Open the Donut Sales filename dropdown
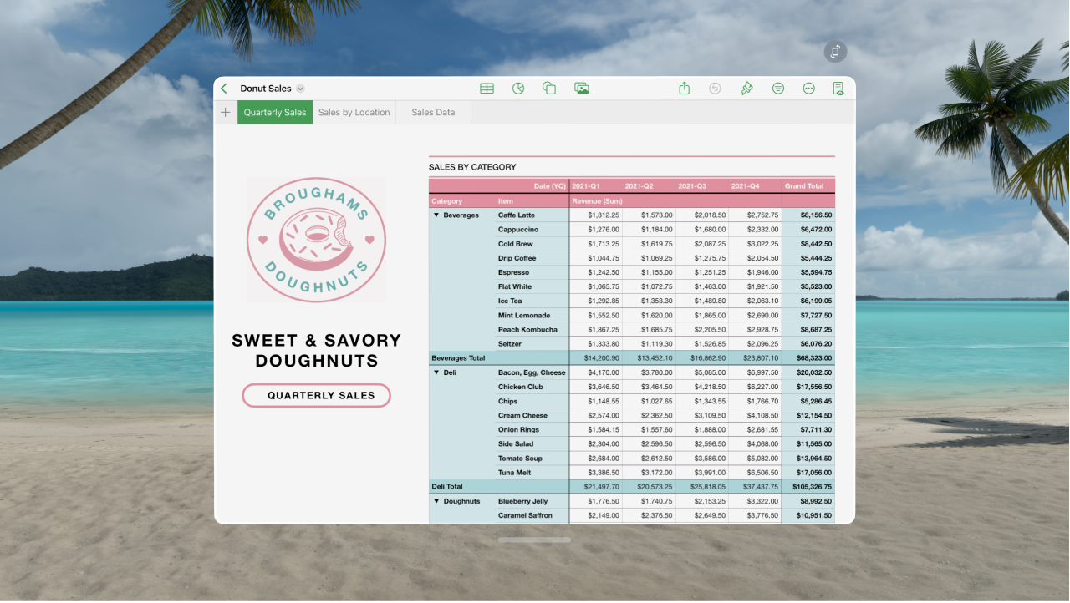This screenshot has width=1070, height=603. 301,88
